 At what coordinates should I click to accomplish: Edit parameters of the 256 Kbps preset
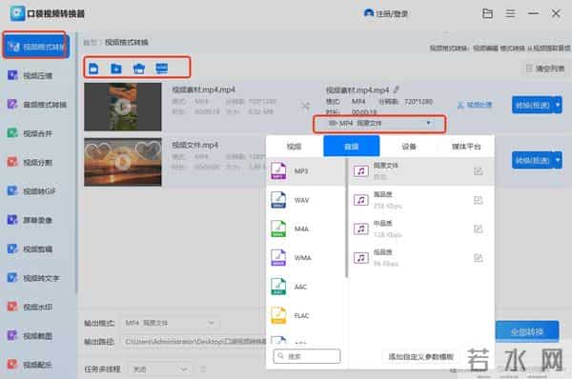(478, 200)
